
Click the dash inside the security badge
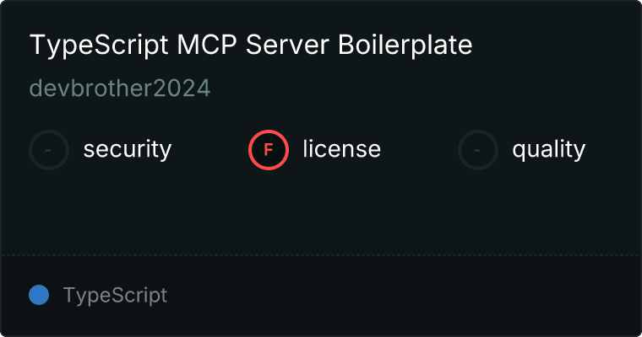pyautogui.click(x=48, y=150)
